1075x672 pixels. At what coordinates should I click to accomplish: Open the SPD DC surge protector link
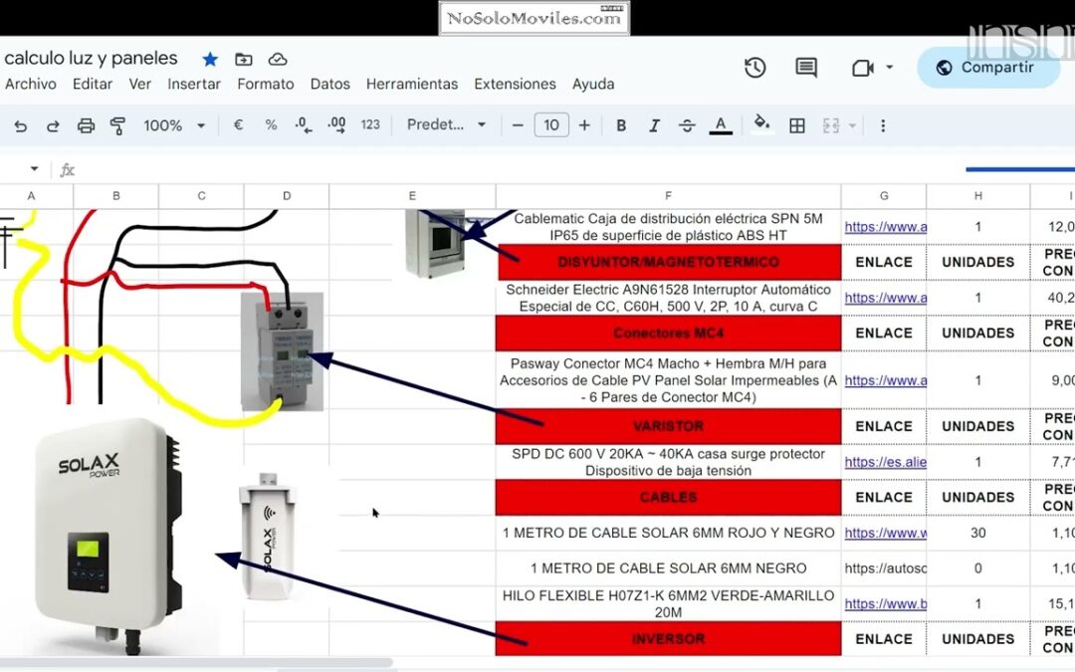885,462
